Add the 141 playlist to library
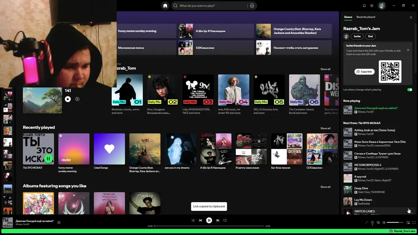Screen dimensions: 418x235 [x=77, y=99]
